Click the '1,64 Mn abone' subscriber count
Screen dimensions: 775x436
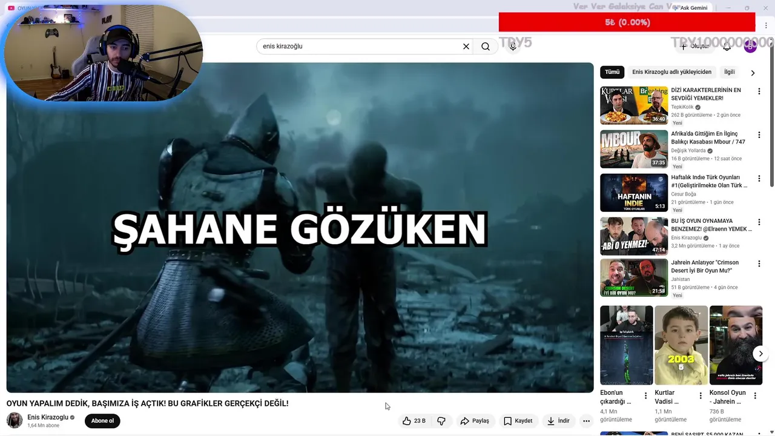[43, 426]
